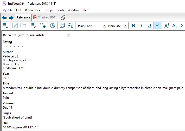Open the Plain Size dropdown
185x131 pixels.
pos(125,26)
